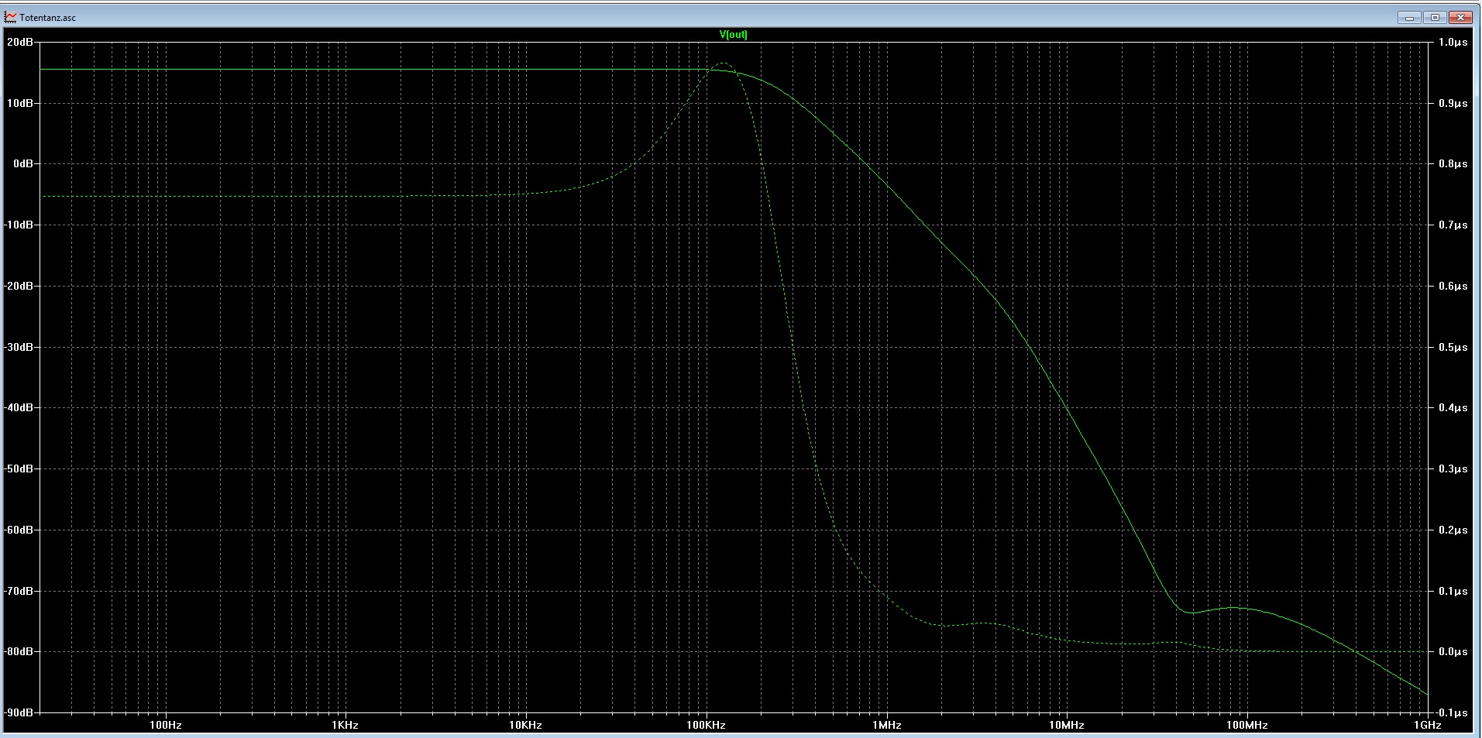Click the 1.0µs group delay axis label
1482x738 pixels.
[x=1453, y=42]
